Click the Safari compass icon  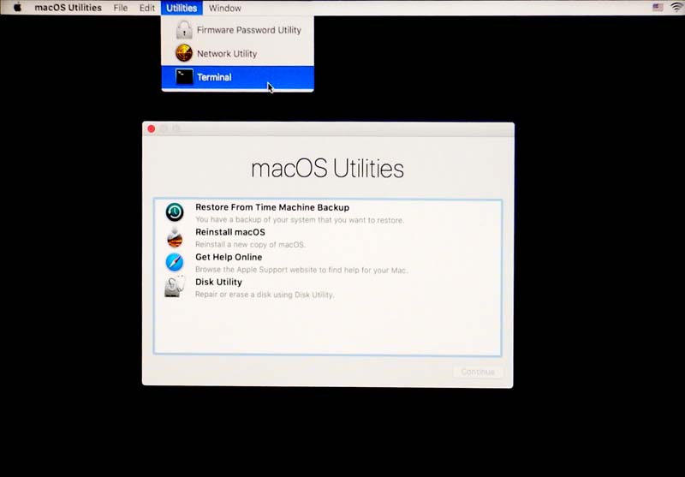pos(175,262)
